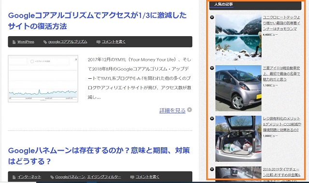309x183 pixels.
Task: Click the comment bubble icon beside コメントを書く
Action: [x=98, y=42]
